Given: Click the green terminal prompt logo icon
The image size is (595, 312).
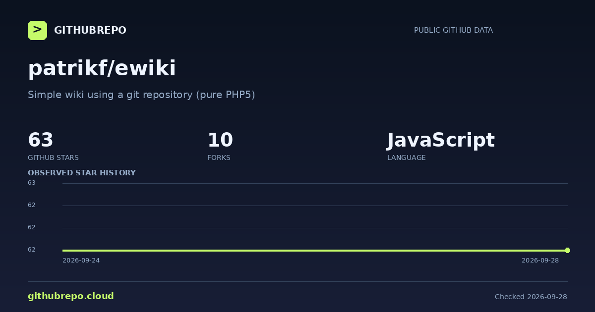Looking at the screenshot, I should (x=37, y=30).
